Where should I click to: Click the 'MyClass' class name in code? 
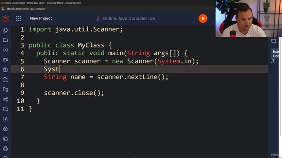(91, 45)
